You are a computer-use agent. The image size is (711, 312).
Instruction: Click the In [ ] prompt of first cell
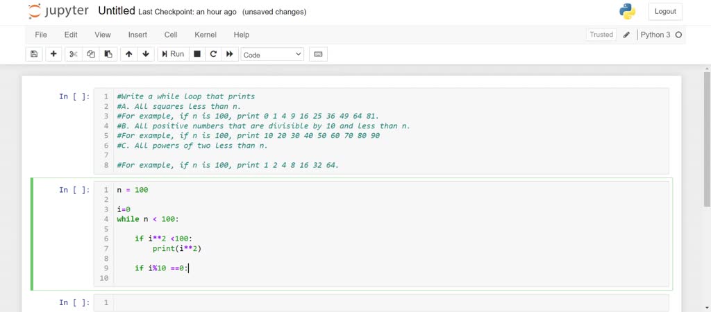[74, 96]
